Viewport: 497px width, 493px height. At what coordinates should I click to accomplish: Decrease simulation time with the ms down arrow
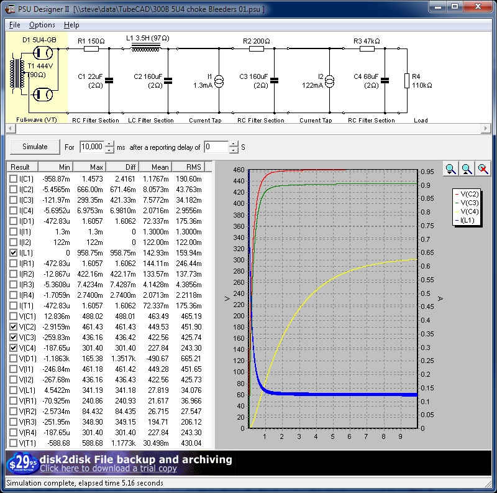click(110, 150)
